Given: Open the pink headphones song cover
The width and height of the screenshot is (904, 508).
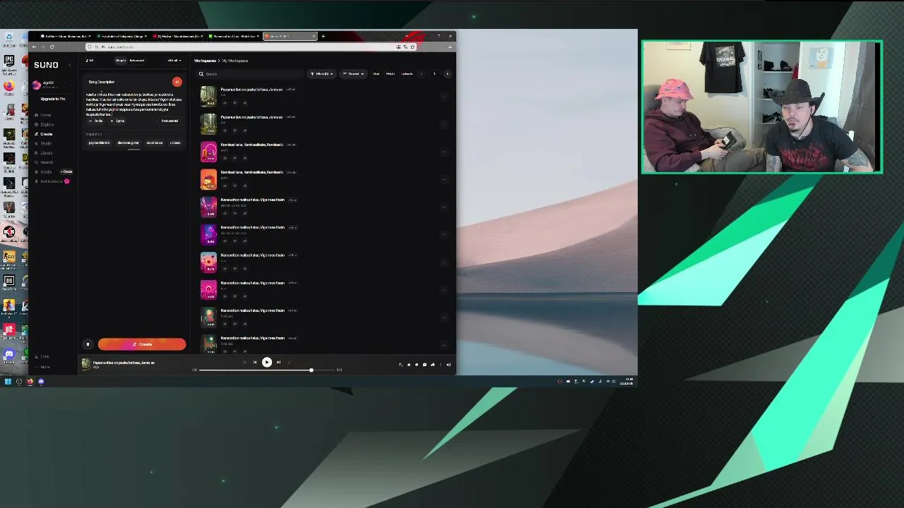Looking at the screenshot, I should 208,152.
